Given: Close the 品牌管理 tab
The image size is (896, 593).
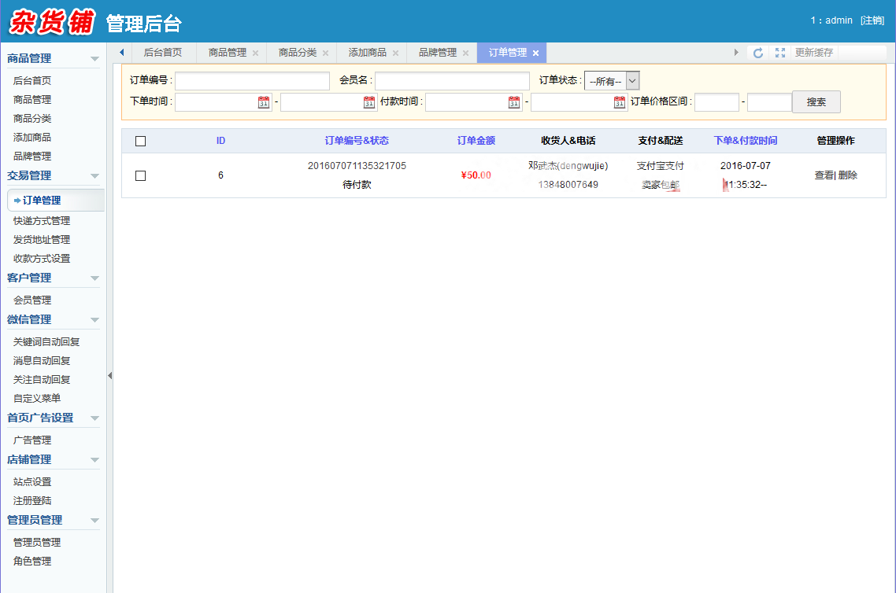Looking at the screenshot, I should coord(465,53).
